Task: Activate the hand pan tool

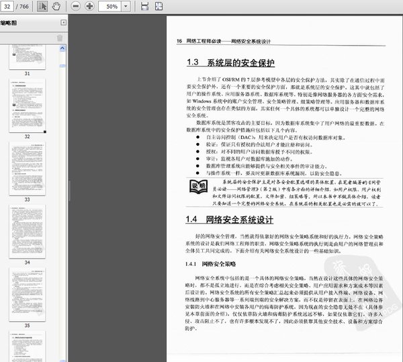Action: pyautogui.click(x=56, y=6)
